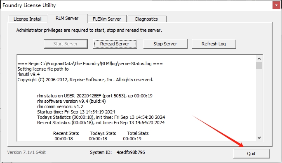Click the 00:00:19 Total Stats value

click(x=132, y=139)
